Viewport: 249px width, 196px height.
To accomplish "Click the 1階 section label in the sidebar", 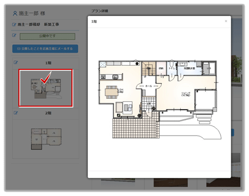I will 48,63.
